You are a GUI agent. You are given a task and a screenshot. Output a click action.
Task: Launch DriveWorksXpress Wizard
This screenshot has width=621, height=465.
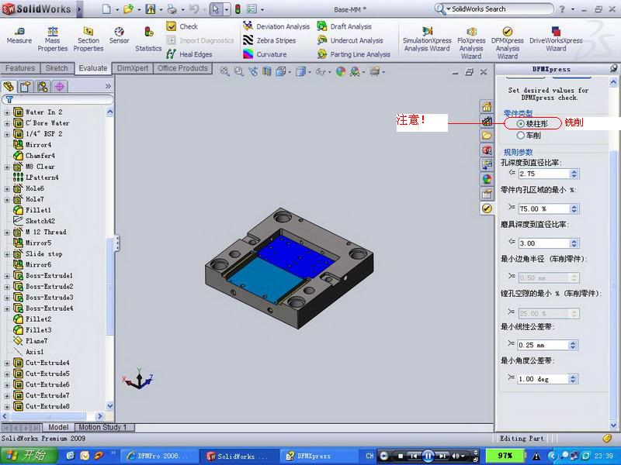[x=556, y=40]
